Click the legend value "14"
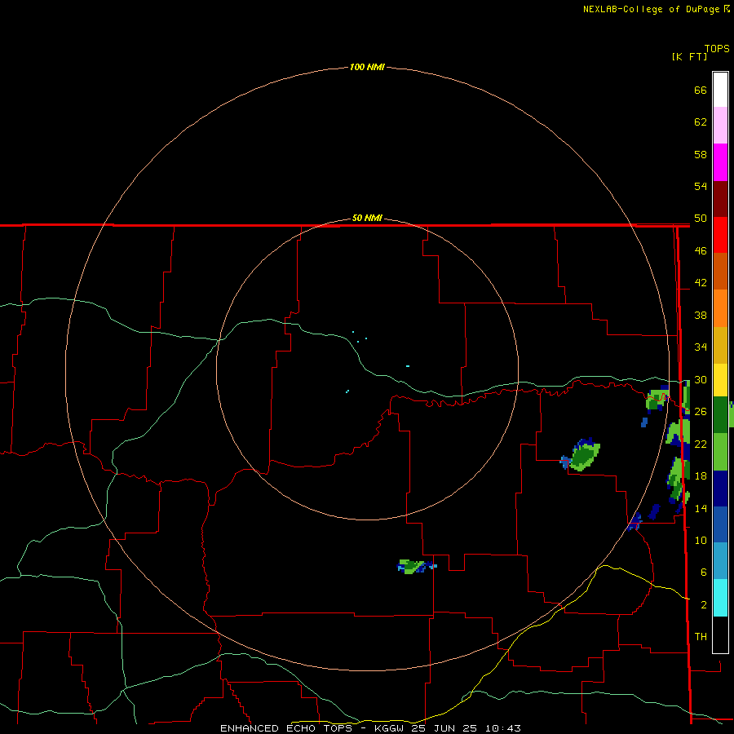The height and width of the screenshot is (734, 734). [x=701, y=508]
